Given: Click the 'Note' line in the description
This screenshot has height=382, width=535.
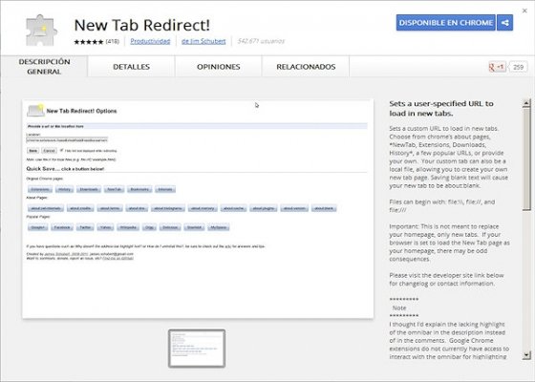Looking at the screenshot, I should pyautogui.click(x=399, y=308).
